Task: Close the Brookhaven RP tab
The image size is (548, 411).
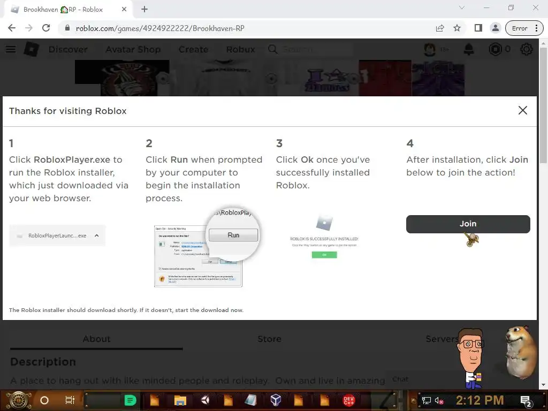Action: (124, 10)
